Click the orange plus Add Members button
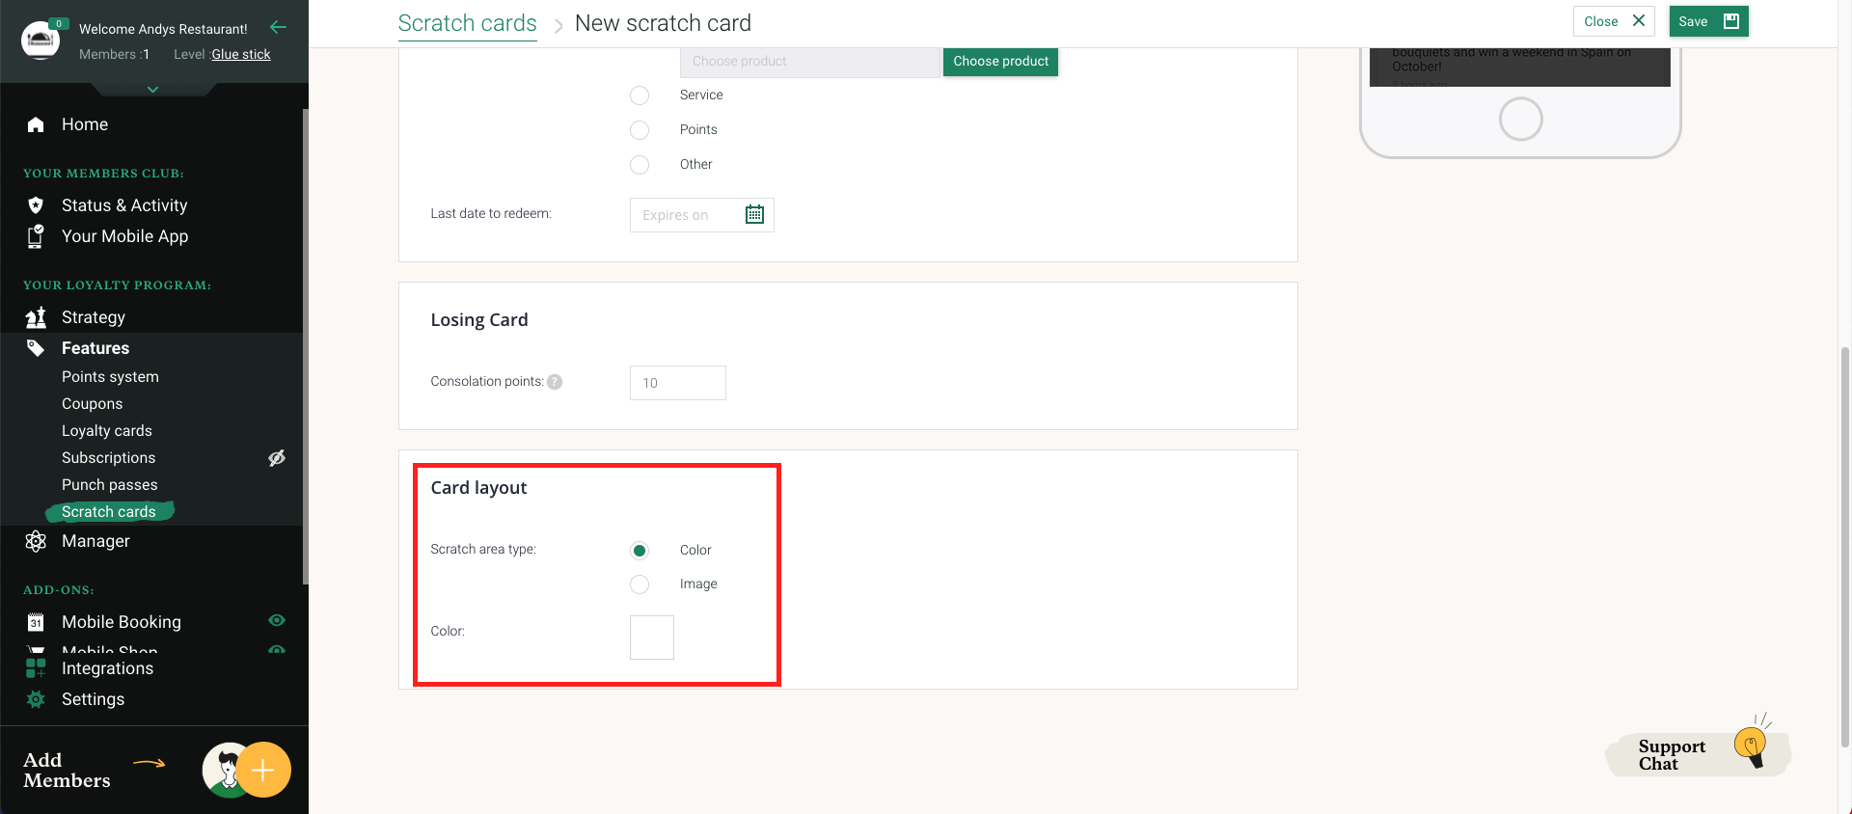 pyautogui.click(x=262, y=770)
